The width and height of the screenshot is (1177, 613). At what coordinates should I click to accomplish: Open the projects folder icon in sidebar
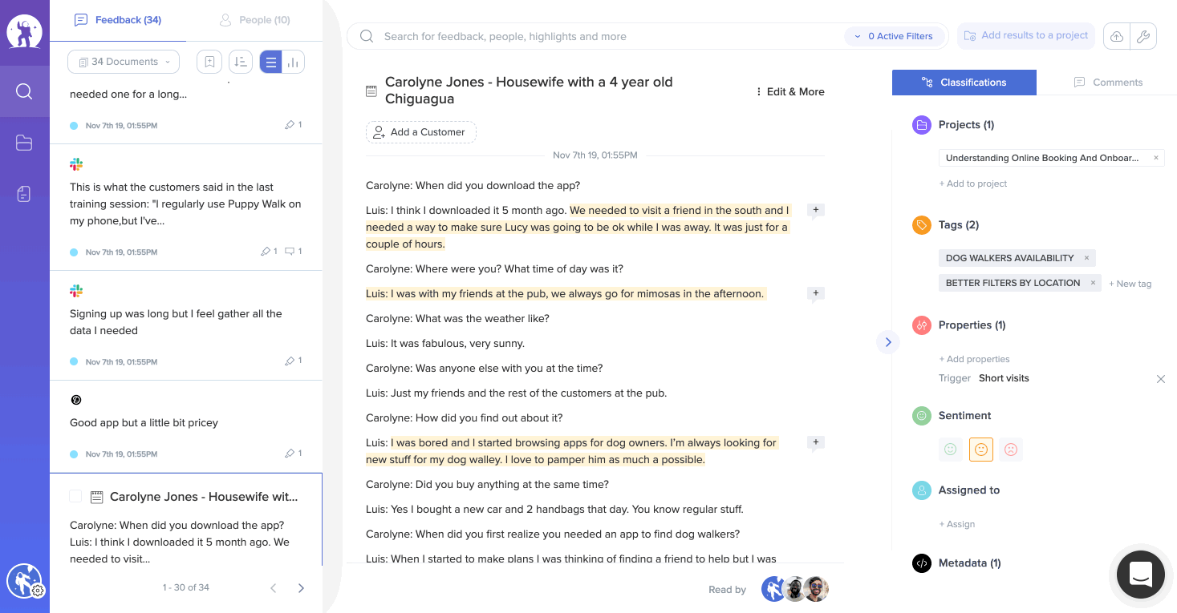point(24,143)
